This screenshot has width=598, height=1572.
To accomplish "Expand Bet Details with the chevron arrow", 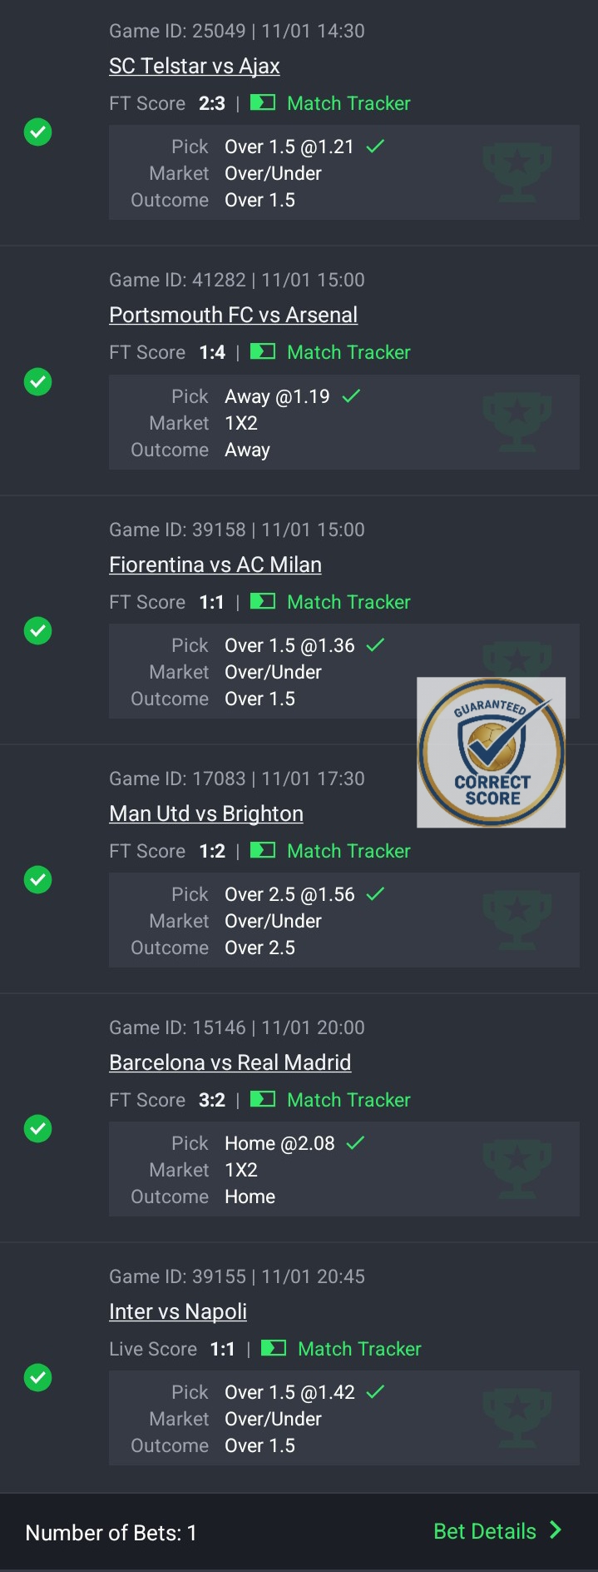I will point(556,1530).
